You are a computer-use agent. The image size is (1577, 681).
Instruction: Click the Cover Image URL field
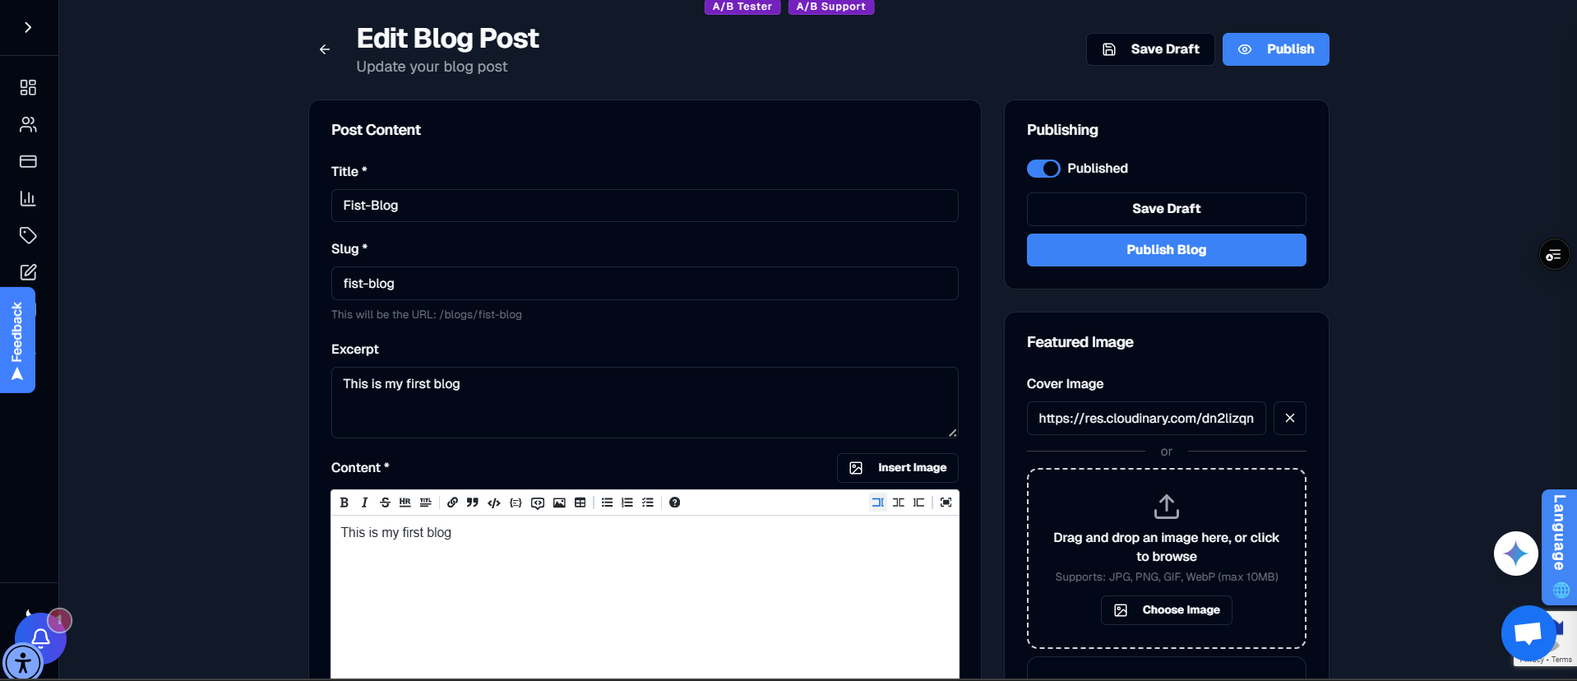[1146, 418]
